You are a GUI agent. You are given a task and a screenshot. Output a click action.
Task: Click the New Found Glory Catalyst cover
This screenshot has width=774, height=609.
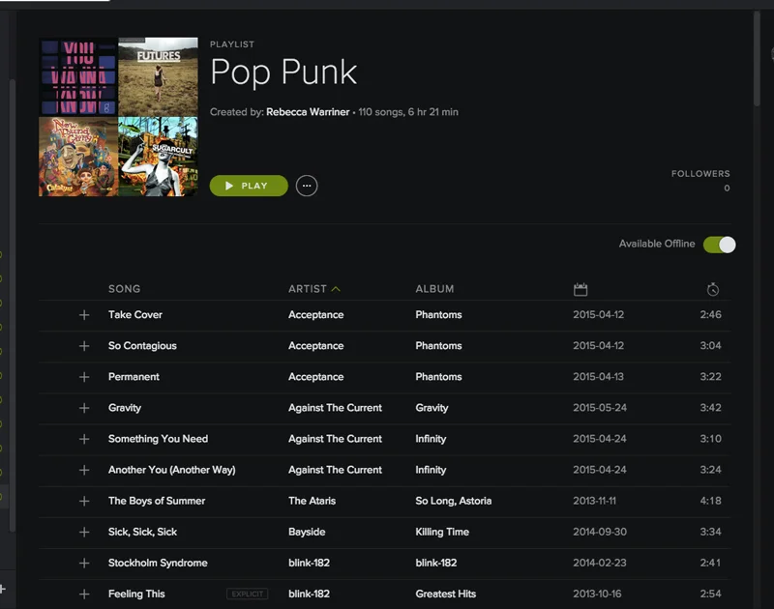(78, 157)
